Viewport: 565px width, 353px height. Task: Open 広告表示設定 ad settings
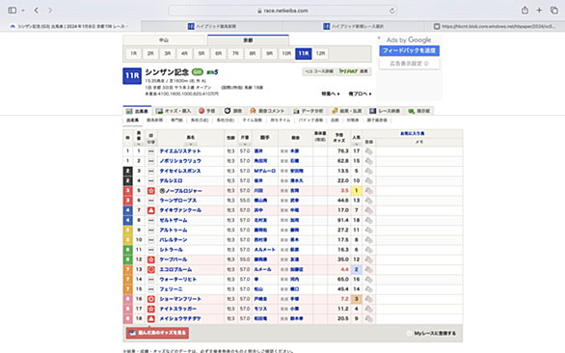click(410, 64)
